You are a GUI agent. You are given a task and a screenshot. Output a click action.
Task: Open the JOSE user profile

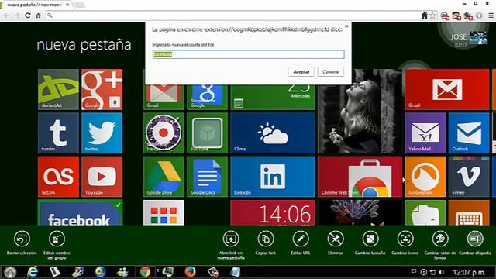[x=469, y=40]
